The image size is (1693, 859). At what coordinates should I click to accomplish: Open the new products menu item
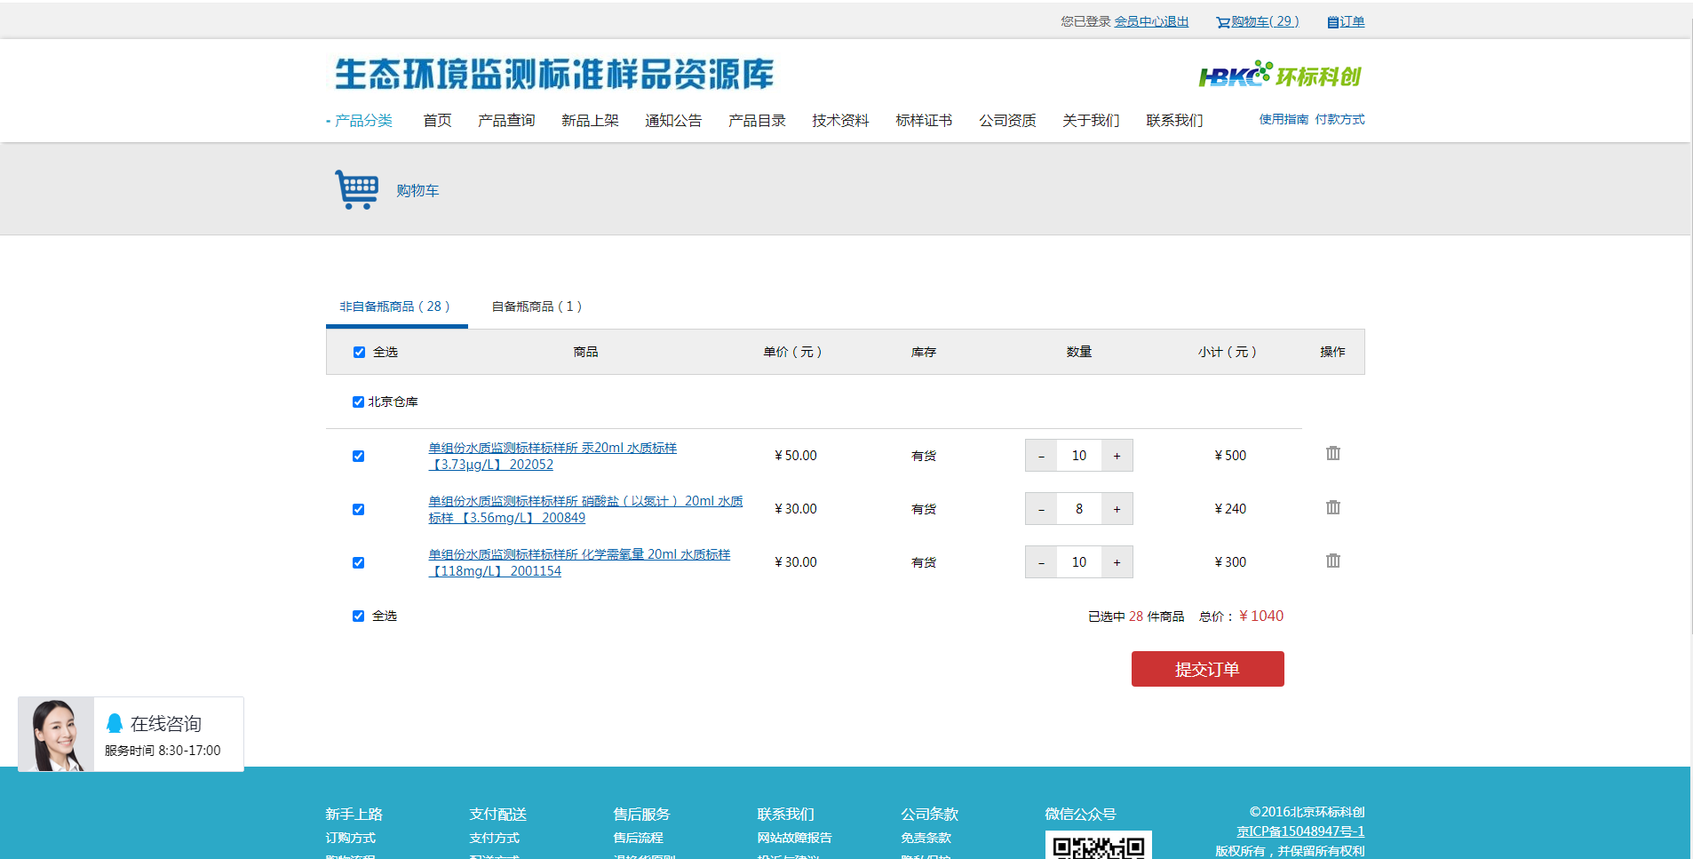coord(590,121)
